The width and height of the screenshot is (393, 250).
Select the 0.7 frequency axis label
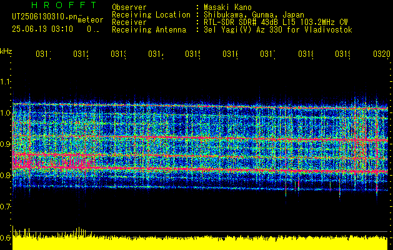coord(5,206)
